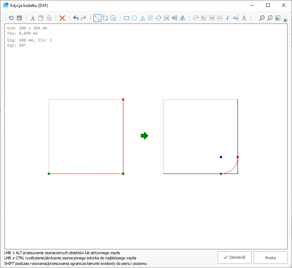Click the fit drawing to view icon
The height and width of the screenshot is (268, 292).
pos(278,18)
